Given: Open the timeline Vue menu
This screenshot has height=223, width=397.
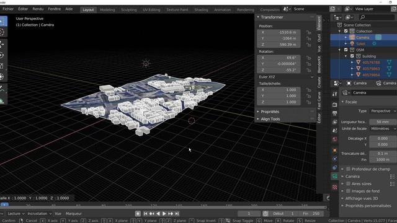Looking at the screenshot, I should (58, 214).
